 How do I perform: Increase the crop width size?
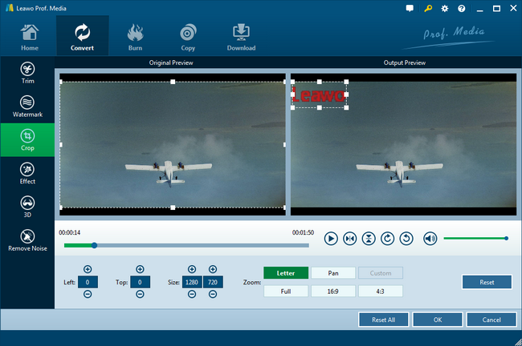[192, 269]
